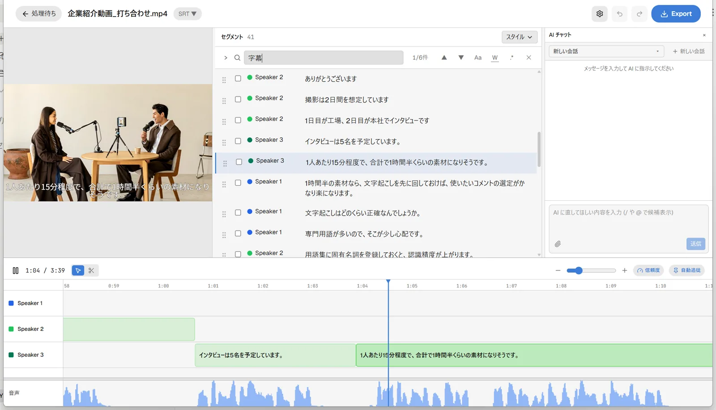The height and width of the screenshot is (410, 716).
Task: Open the 新しい会話 conversation dropdown
Action: coord(606,51)
